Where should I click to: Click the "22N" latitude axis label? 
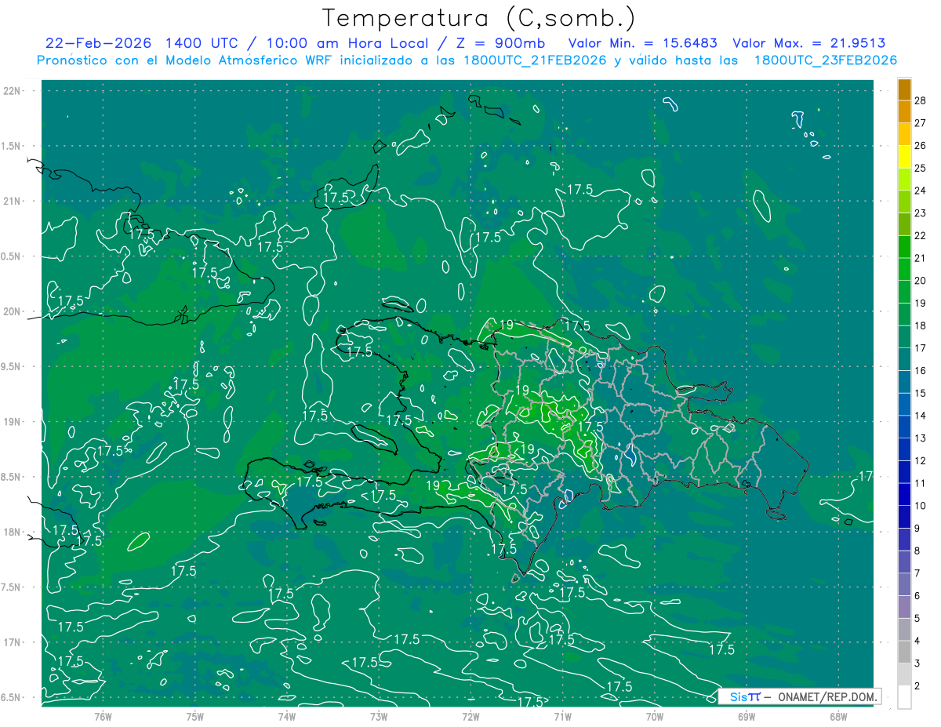click(13, 91)
